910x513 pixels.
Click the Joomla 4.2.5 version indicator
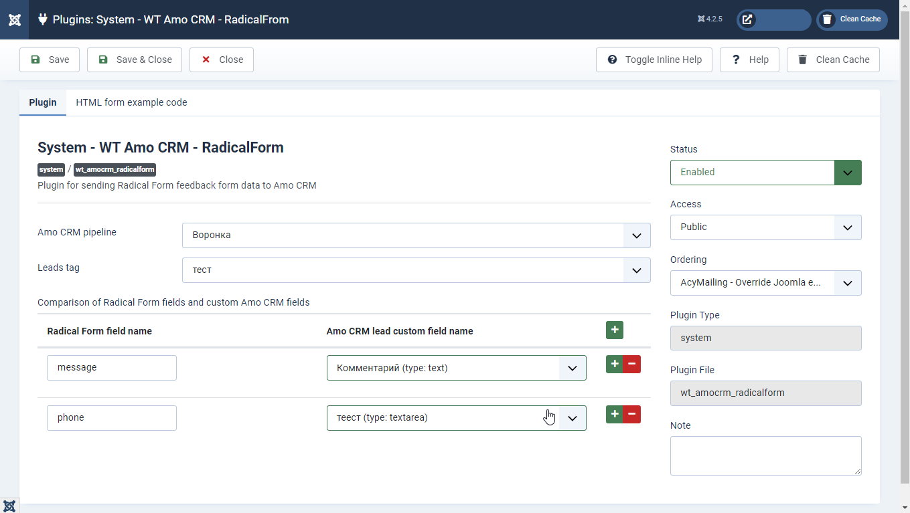710,19
